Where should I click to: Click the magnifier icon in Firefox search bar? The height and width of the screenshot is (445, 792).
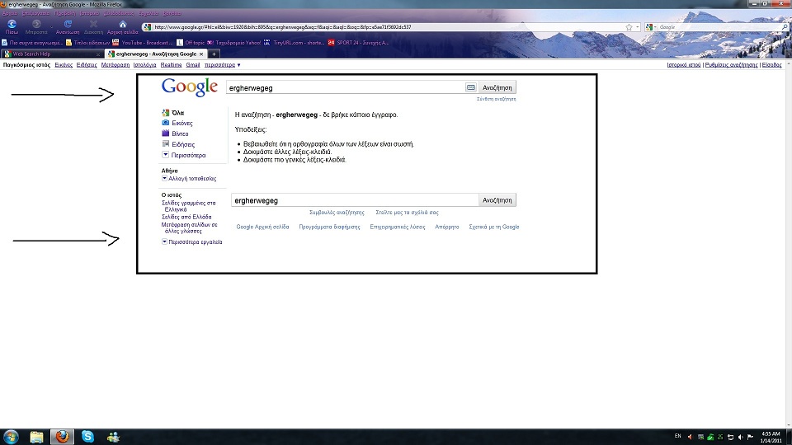785,27
